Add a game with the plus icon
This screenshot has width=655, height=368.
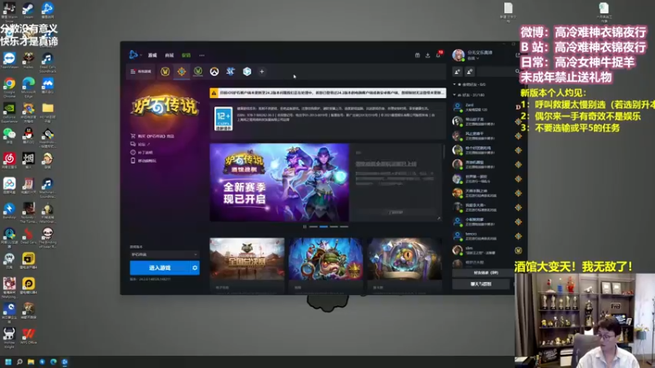(x=262, y=72)
